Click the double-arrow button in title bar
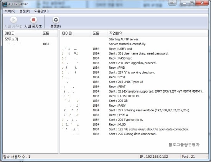211x162 pixels. pyautogui.click(x=172, y=3)
